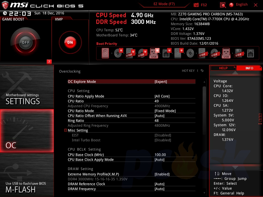Toggle the XMP ON button
Image resolution: width=263 pixels, height=197 pixels.
[x=70, y=42]
